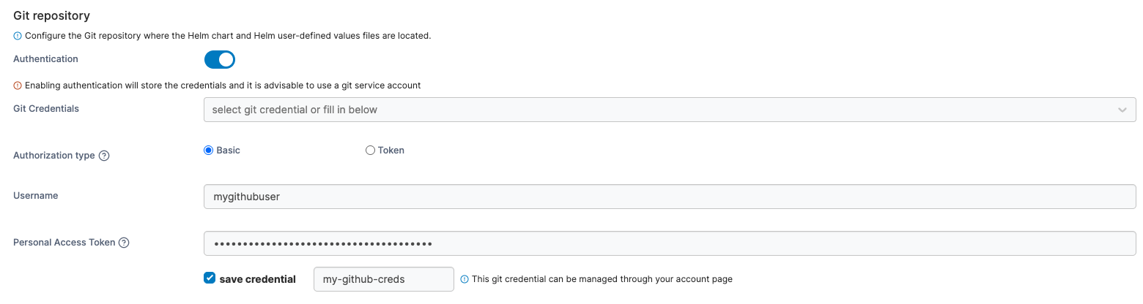Click the my-github-creds credential name field
1143x304 pixels.
383,279
